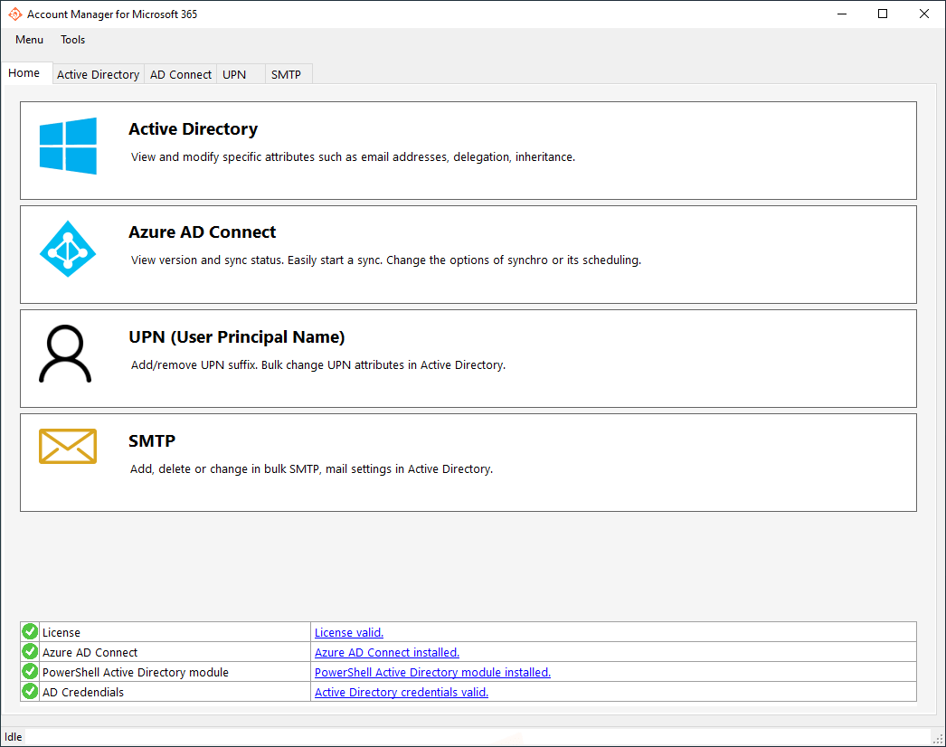946x747 pixels.
Task: Click Active Directory credentials valid link
Action: click(402, 692)
